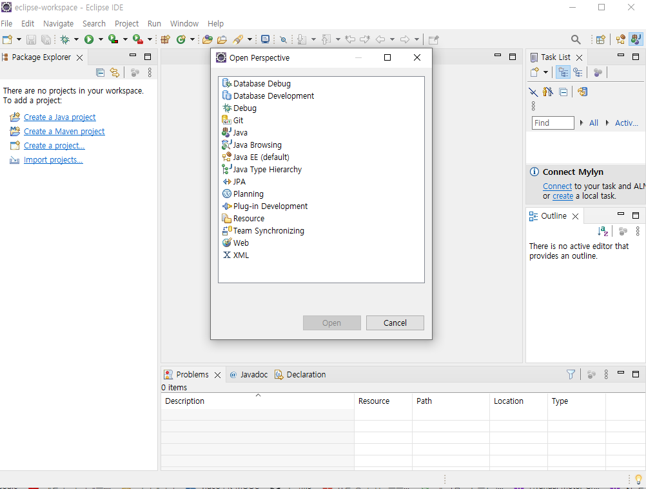Click Create a Maven project link
Screen dimensions: 646x489
point(64,131)
